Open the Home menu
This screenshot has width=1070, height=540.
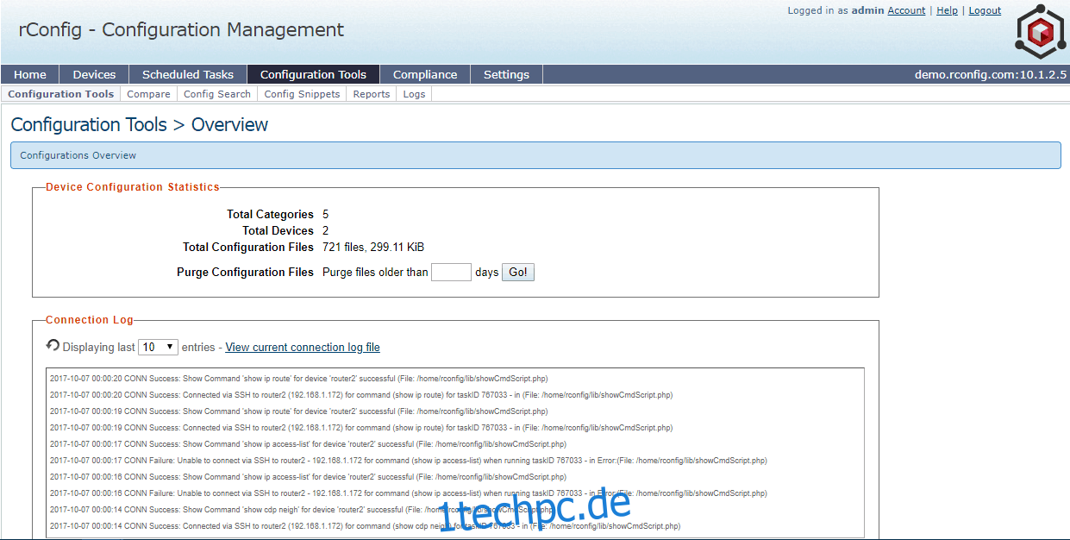click(30, 74)
